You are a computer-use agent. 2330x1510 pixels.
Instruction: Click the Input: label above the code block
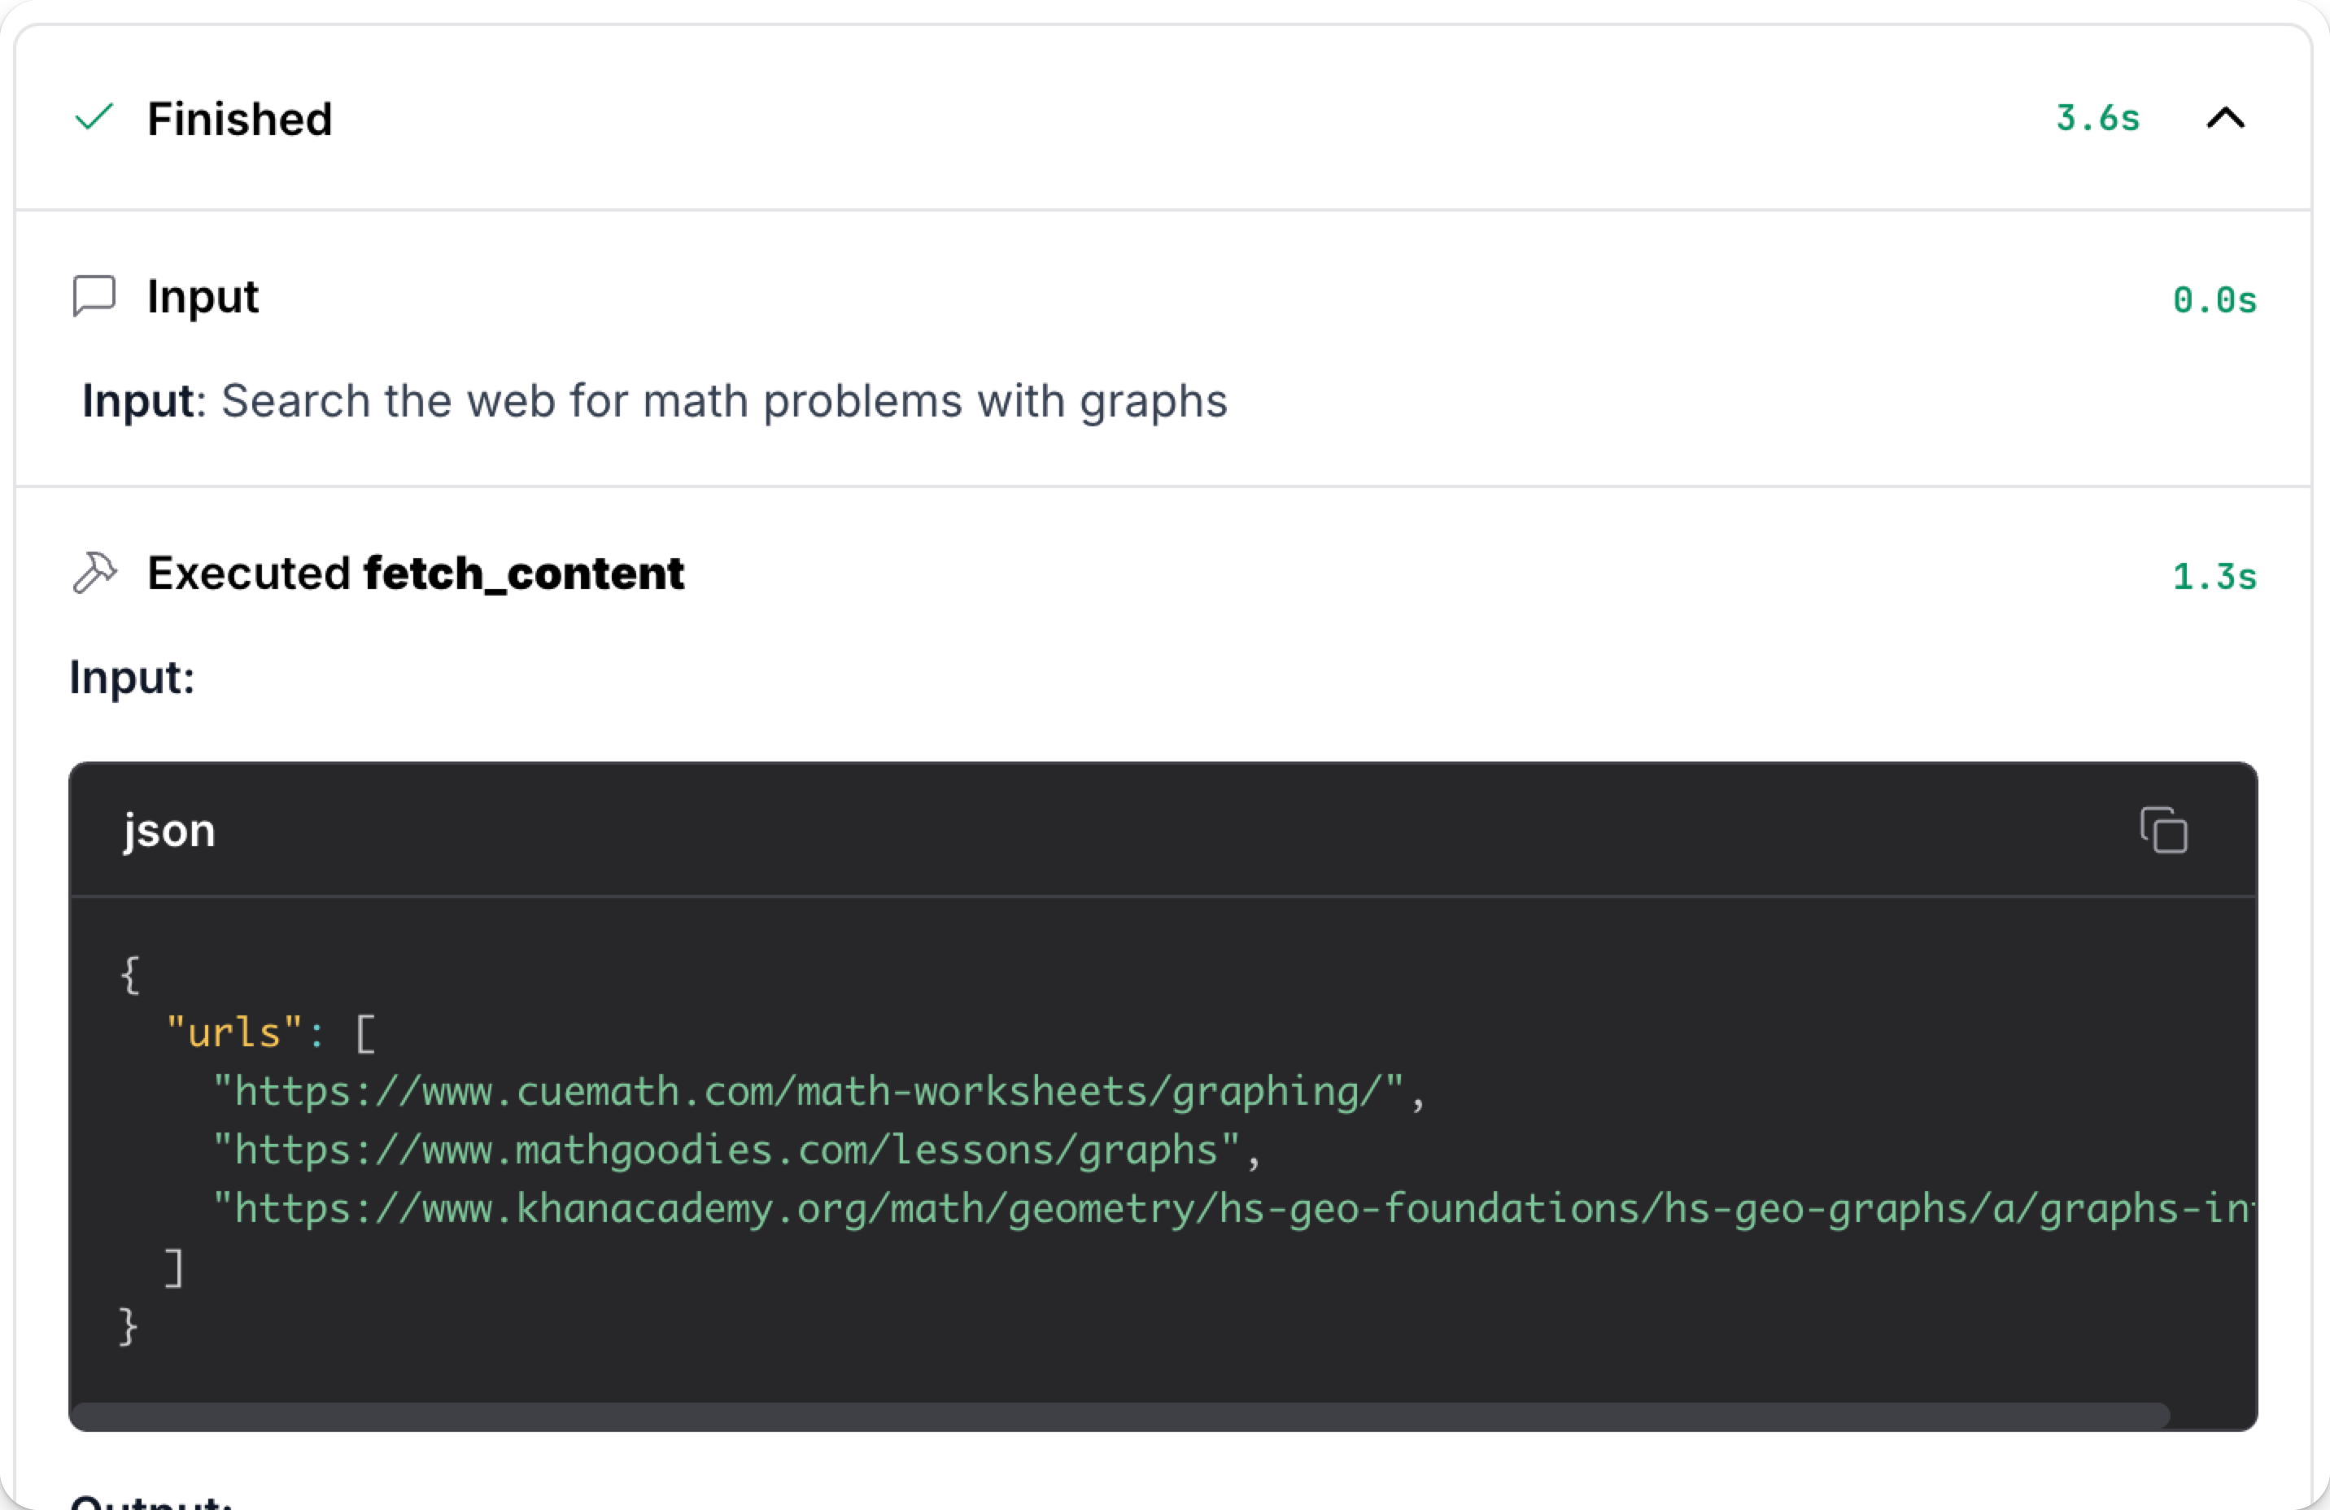(x=132, y=678)
